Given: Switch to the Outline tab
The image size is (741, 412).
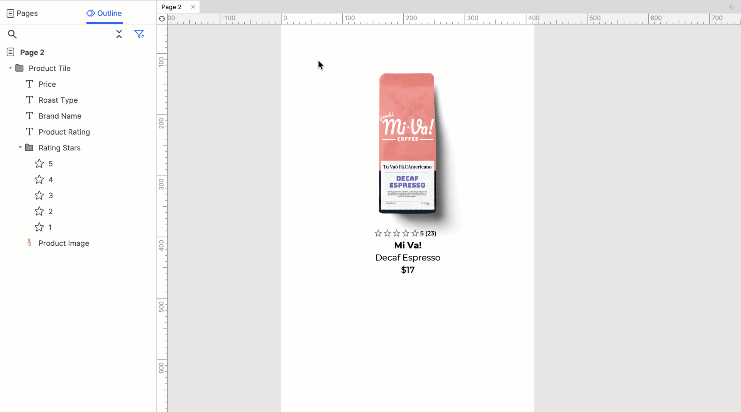Looking at the screenshot, I should coord(104,13).
